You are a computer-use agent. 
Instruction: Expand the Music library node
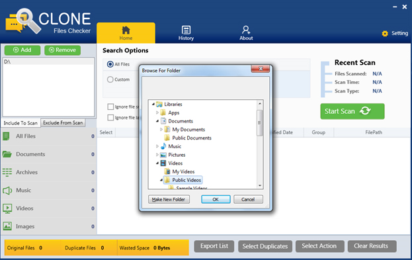[157, 146]
